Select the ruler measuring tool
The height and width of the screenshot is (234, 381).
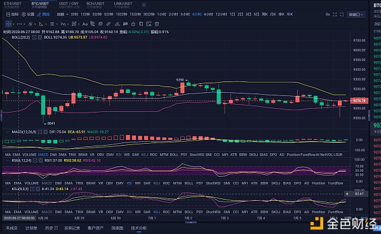tap(109, 24)
